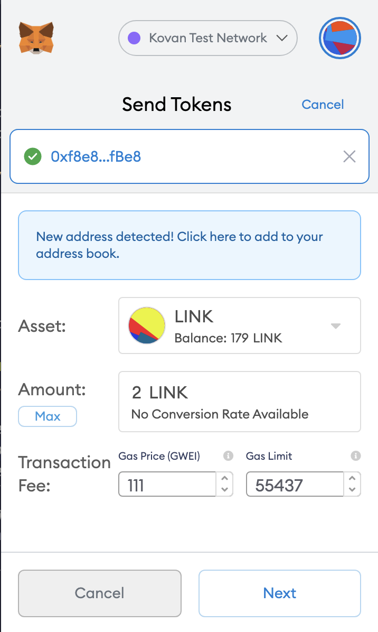Viewport: 378px width, 632px height.
Task: Click the purple Kovan network dot
Action: (x=134, y=38)
